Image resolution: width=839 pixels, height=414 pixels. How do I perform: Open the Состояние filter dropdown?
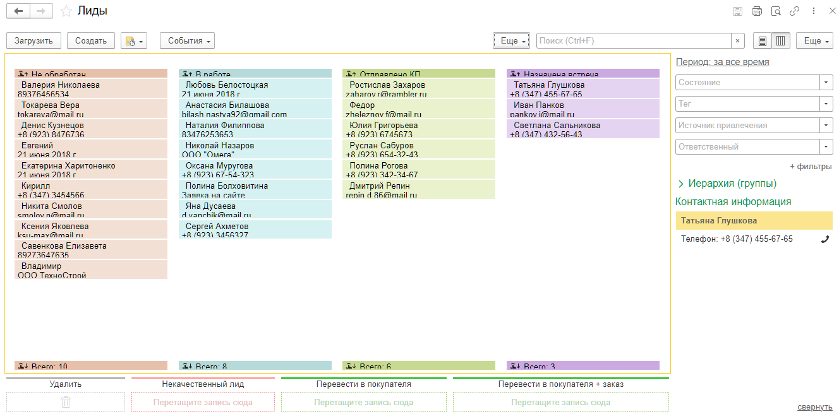tap(826, 83)
